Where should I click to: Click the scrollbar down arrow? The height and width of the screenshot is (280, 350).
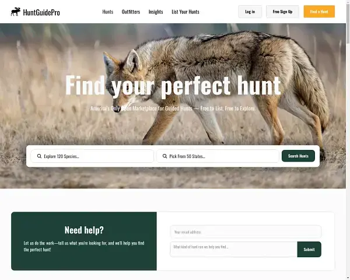point(348,278)
